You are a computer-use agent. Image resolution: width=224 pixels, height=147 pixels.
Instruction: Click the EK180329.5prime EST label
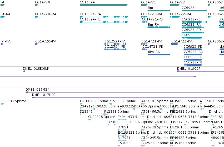coord(94,101)
